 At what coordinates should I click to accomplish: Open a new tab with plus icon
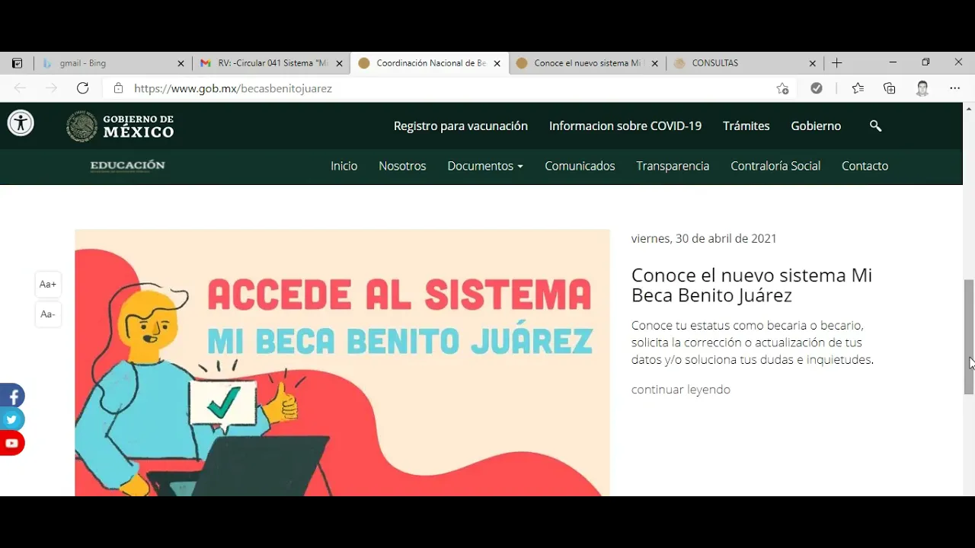click(x=837, y=63)
